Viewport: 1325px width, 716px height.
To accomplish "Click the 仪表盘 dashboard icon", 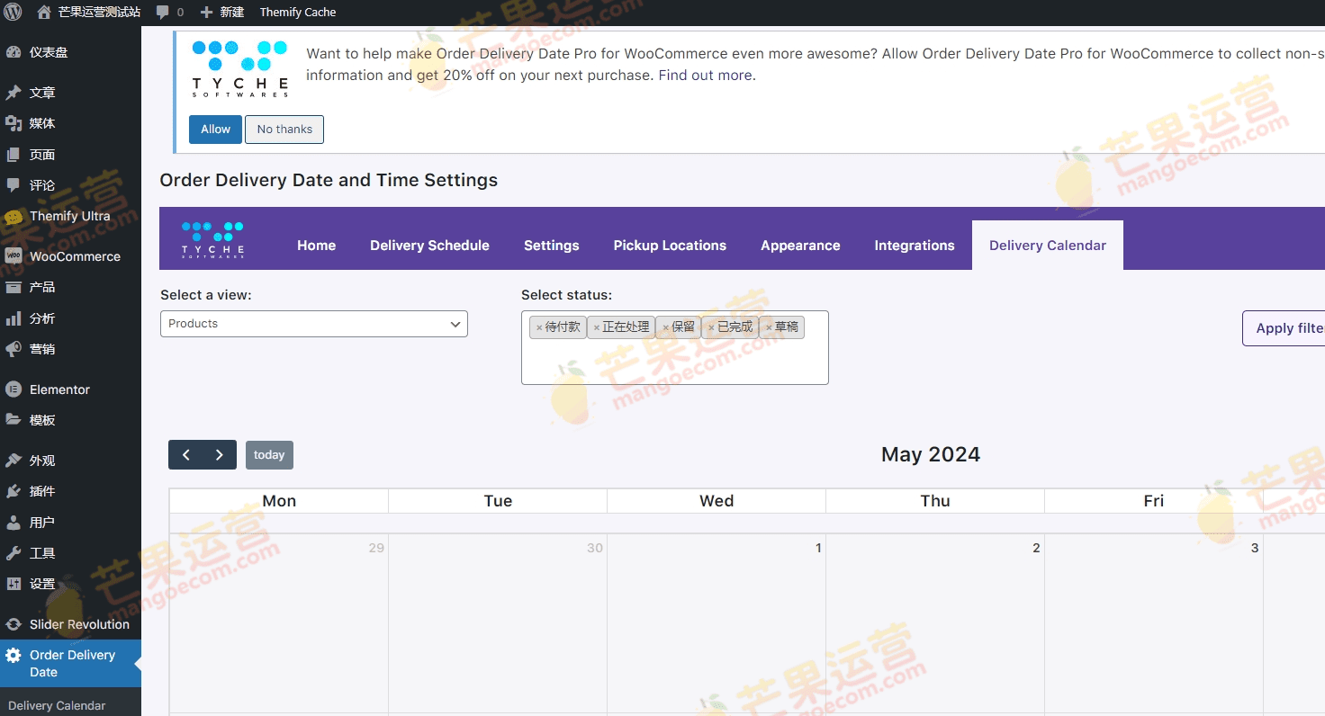I will (x=14, y=52).
